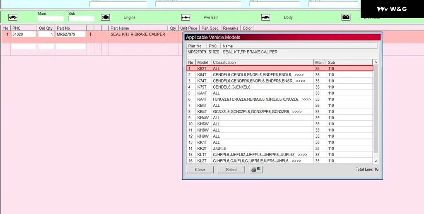Select the KH4W model row
The height and width of the screenshot is (214, 424).
280,118
